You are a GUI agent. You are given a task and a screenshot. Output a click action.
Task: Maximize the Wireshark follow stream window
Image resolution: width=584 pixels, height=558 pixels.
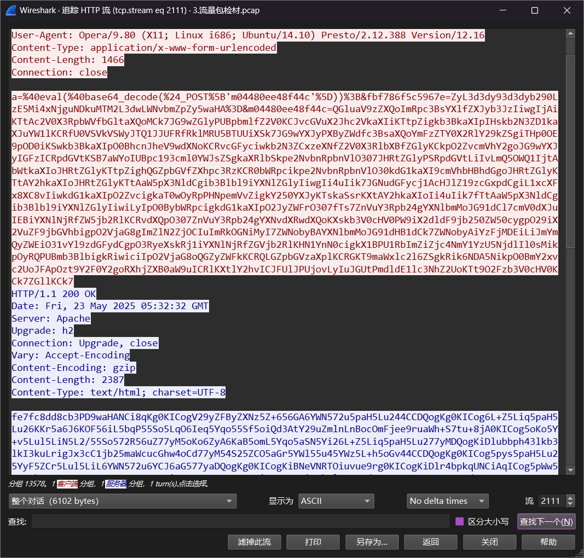tap(534, 10)
